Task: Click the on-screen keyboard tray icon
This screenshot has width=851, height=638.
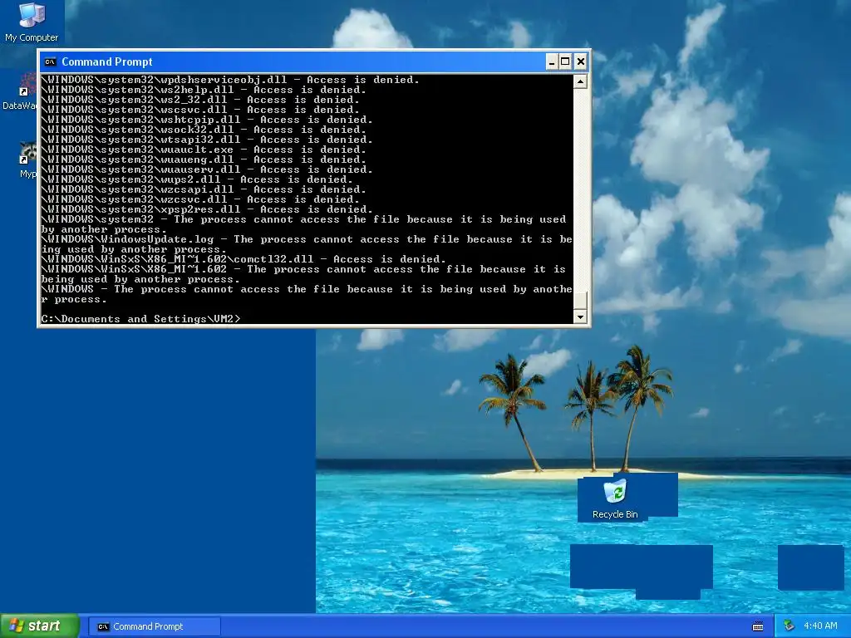Action: pyautogui.click(x=758, y=626)
